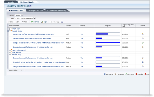This screenshot has height=97, width=154.
Task: Click the green completed checkmark status icon
Action: tap(143, 43)
